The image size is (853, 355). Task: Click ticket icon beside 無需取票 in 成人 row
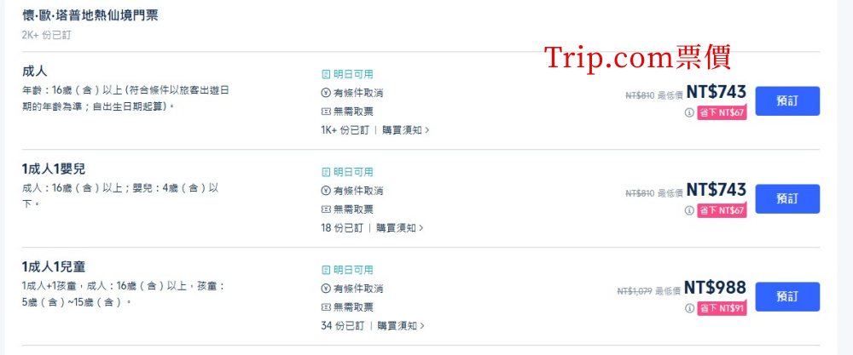tap(326, 112)
